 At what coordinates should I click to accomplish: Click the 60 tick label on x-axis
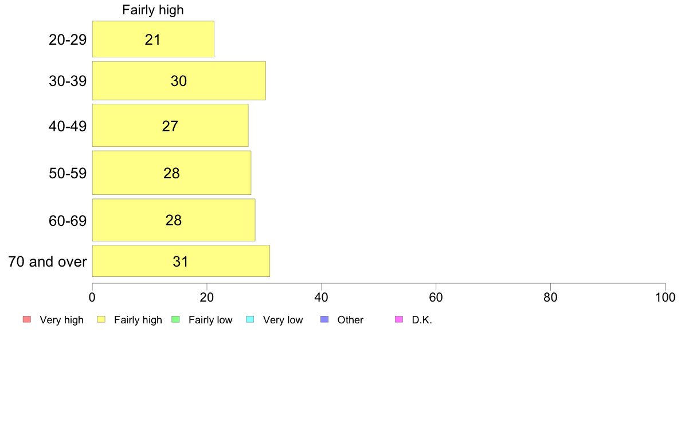[436, 297]
